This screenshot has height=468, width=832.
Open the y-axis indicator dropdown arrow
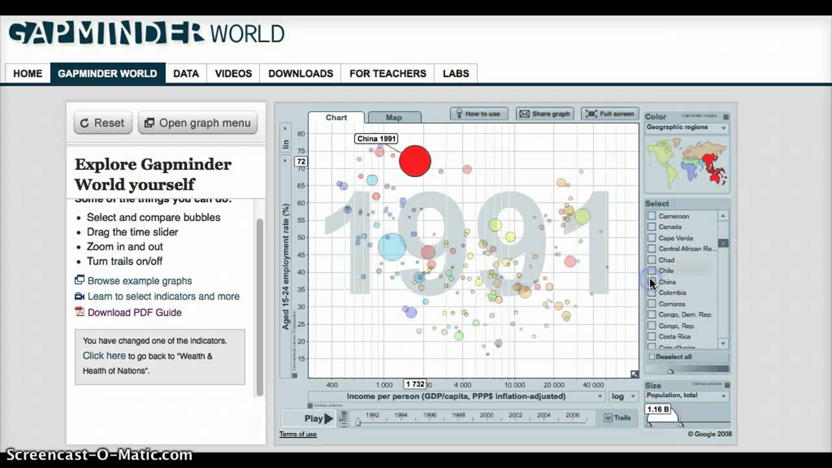tap(285, 160)
